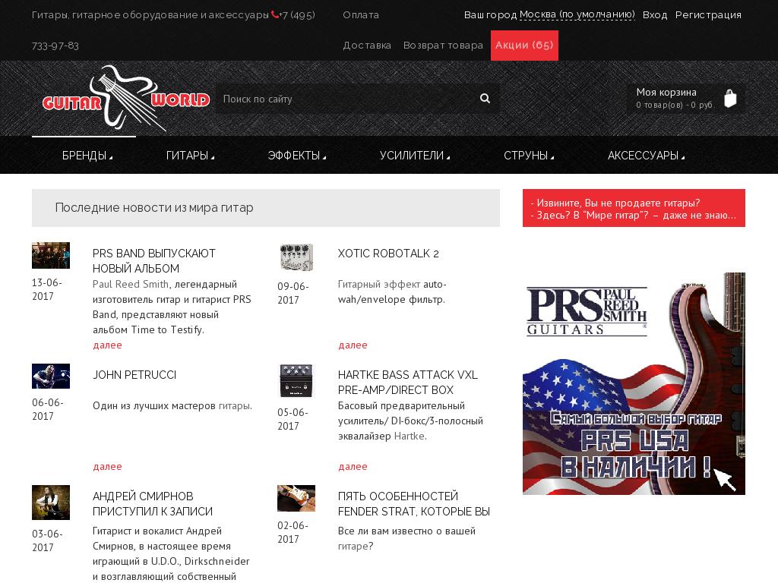This screenshot has height=583, width=778.
Task: Open the Оплата page
Action: coord(361,15)
